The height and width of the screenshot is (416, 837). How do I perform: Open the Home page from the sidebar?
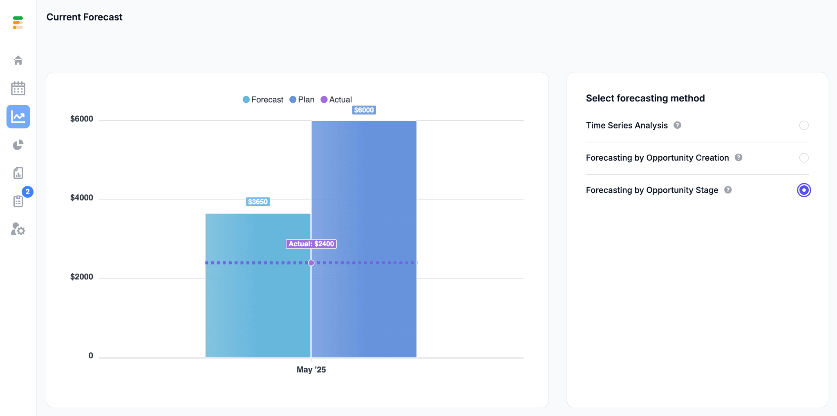click(18, 60)
